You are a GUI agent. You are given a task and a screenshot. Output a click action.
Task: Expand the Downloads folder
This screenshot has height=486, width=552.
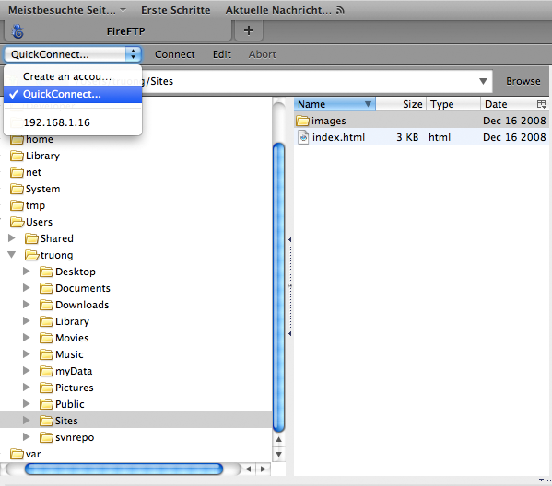click(27, 304)
